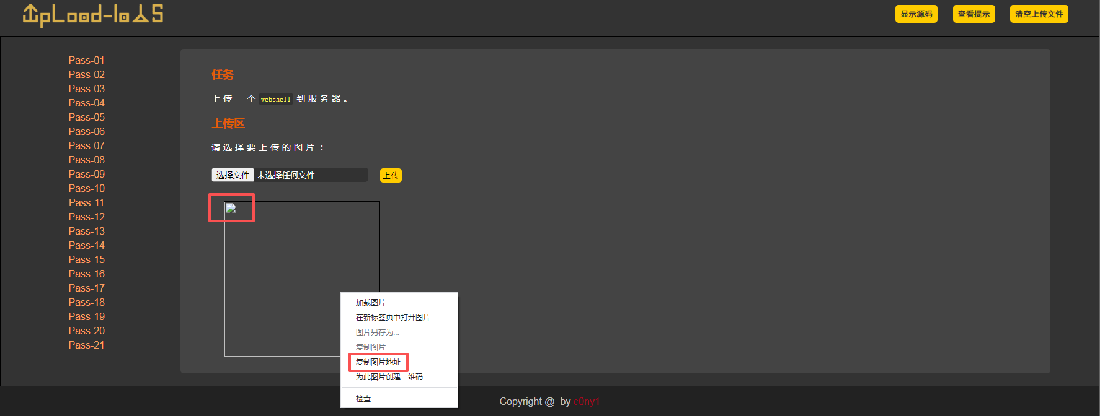The width and height of the screenshot is (1100, 416).
Task: Choose 检查 in the context menu
Action: click(x=363, y=399)
